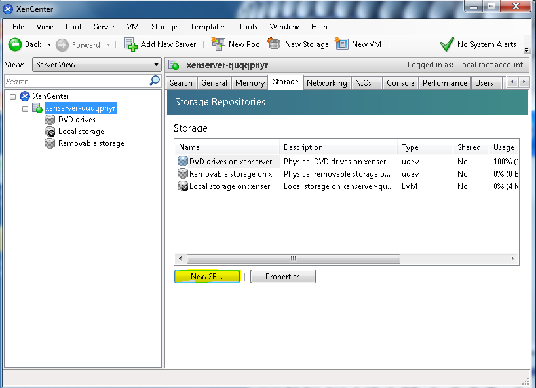Collapse the xenserver-quqqpnyr tree node

pyautogui.click(x=25, y=109)
